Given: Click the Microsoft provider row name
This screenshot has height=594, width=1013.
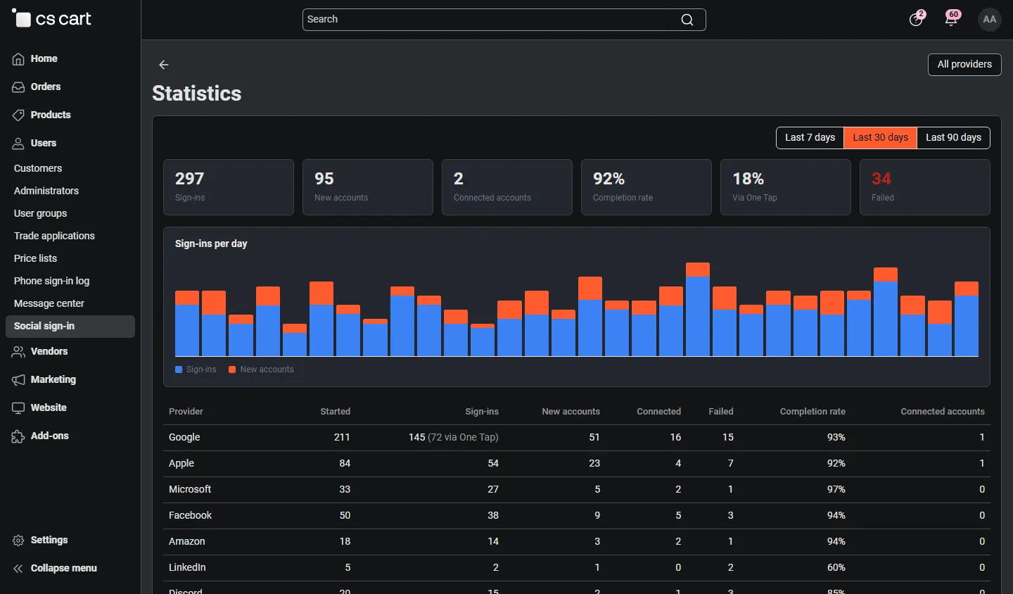Looking at the screenshot, I should [x=190, y=490].
